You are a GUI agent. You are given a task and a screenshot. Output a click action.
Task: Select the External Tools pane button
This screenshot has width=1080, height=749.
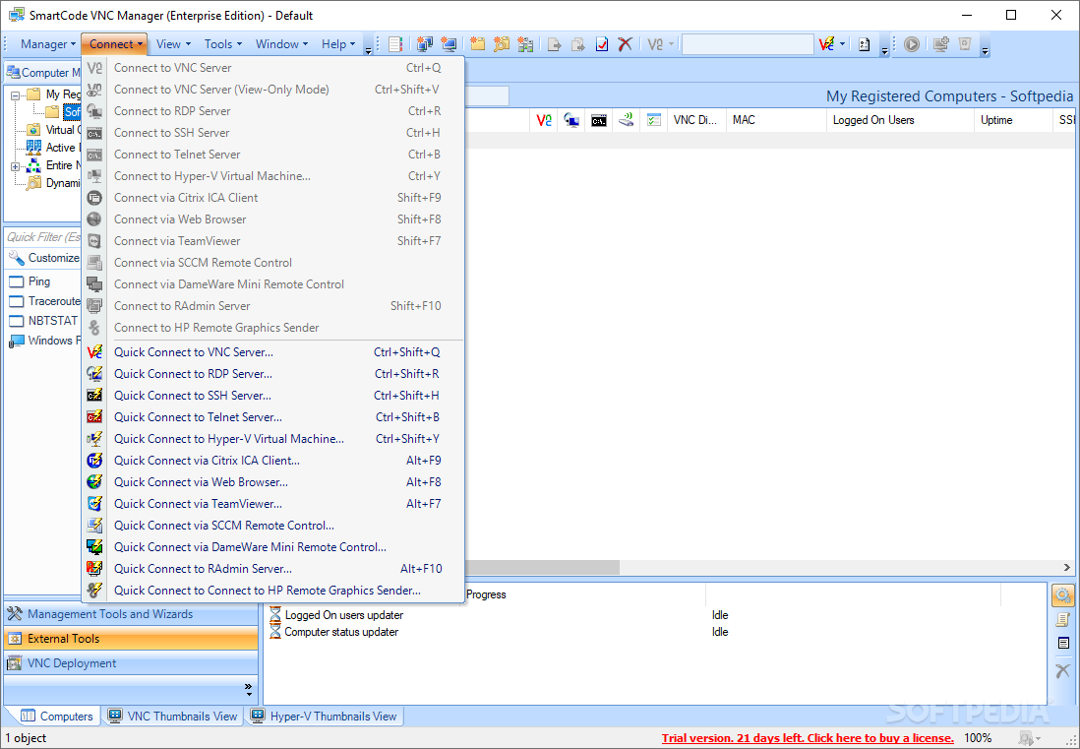131,639
